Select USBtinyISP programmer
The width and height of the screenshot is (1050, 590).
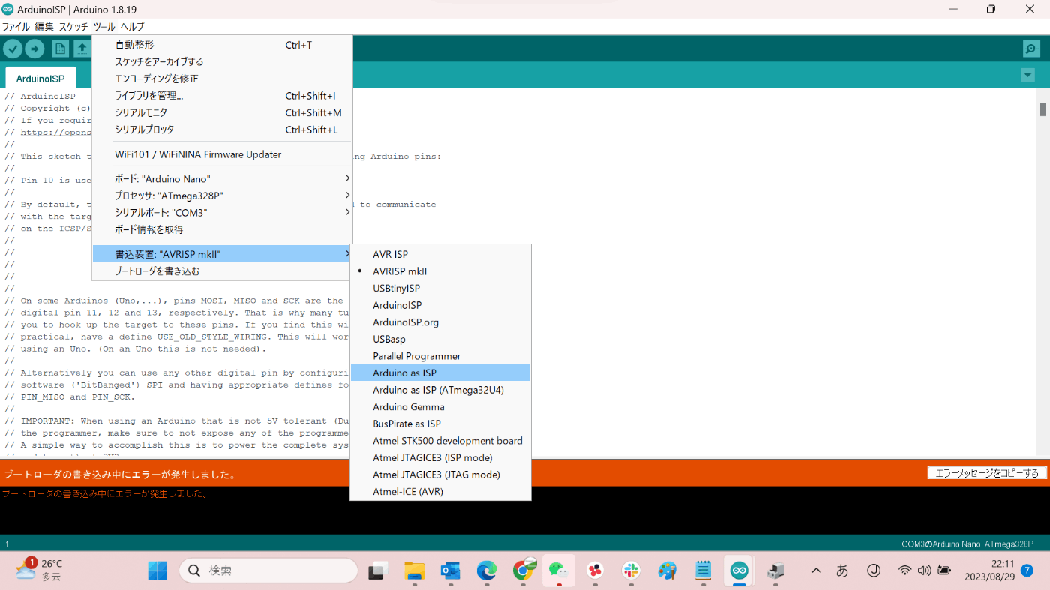(440, 288)
